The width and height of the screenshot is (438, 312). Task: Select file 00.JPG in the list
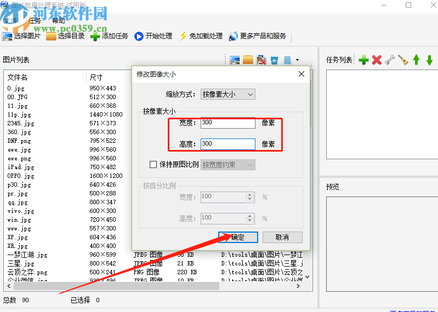click(18, 97)
